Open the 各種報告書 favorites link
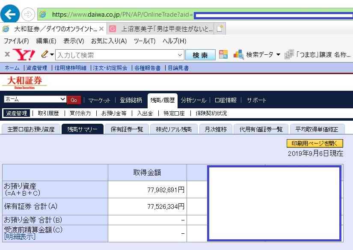The image size is (353, 250). click(x=148, y=68)
